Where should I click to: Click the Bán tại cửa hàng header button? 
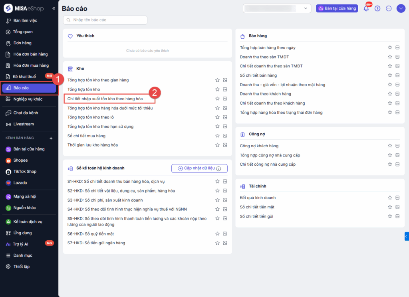(337, 8)
